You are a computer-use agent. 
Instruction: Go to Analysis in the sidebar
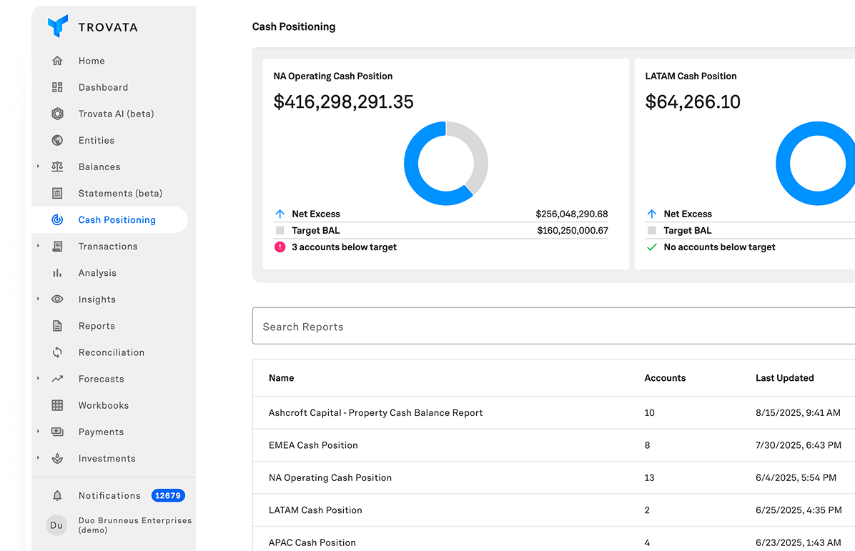(97, 274)
